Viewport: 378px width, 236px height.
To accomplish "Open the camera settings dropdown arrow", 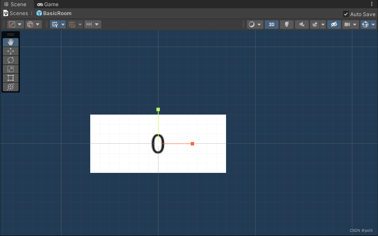I will [x=355, y=24].
